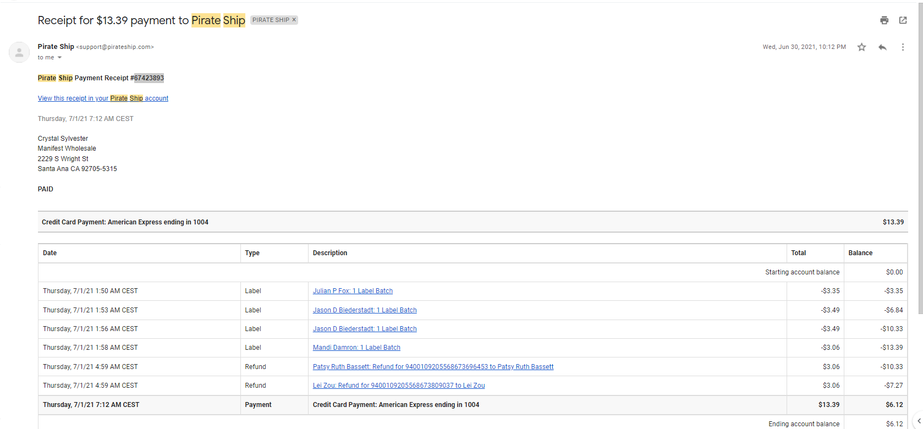Click the balance "-$6.84"
Image resolution: width=923 pixels, height=429 pixels.
[894, 310]
